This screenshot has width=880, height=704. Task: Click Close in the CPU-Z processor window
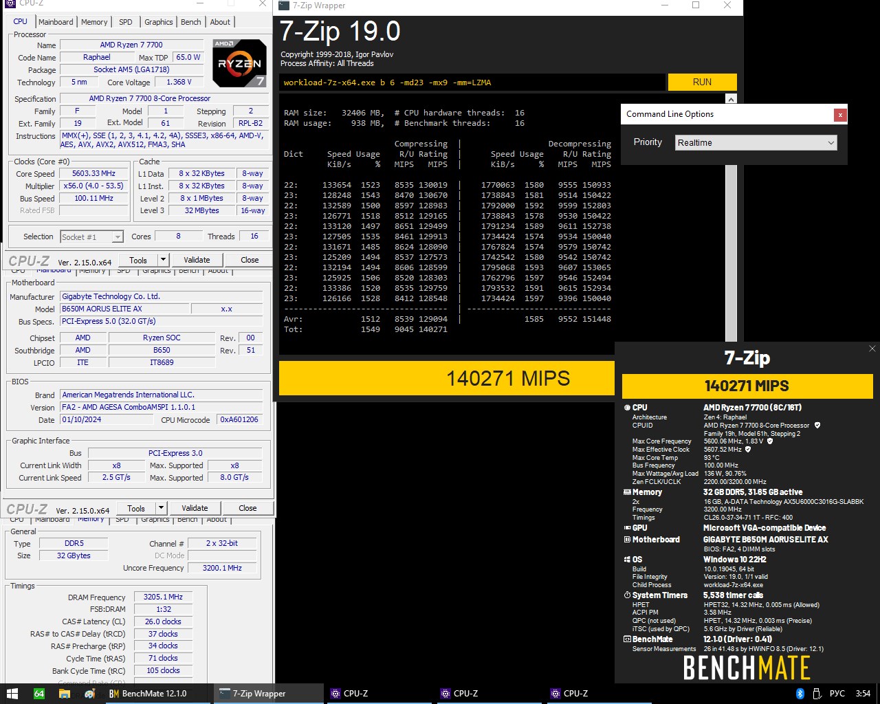point(250,260)
